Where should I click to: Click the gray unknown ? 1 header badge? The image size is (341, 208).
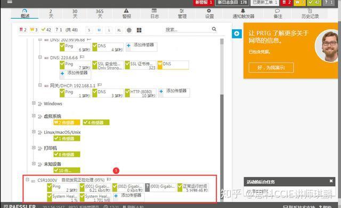(328, 2)
